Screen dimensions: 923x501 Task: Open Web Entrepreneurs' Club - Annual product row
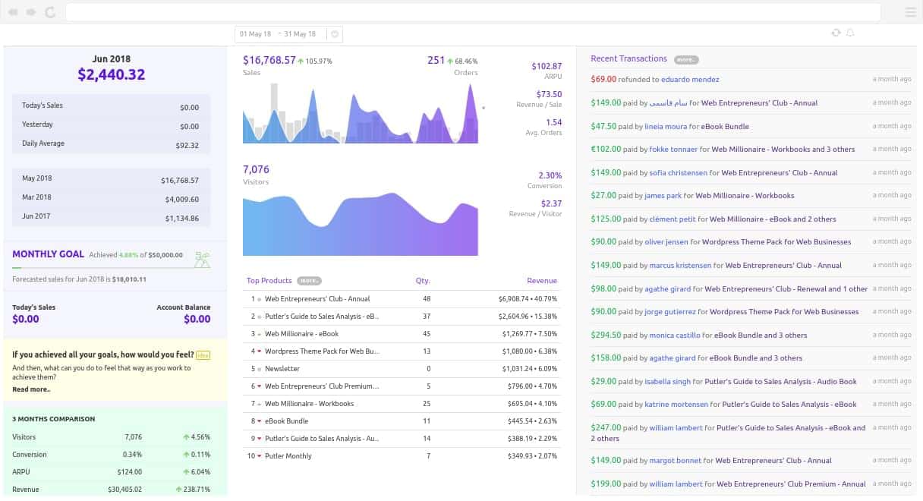[x=317, y=299]
